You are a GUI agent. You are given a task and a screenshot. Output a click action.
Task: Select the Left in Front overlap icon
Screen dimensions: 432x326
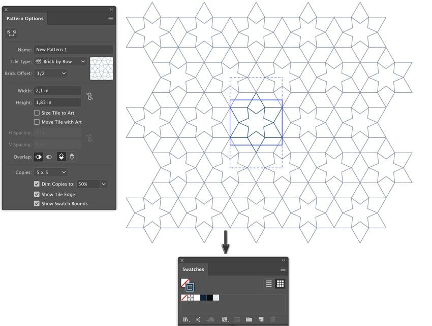click(39, 157)
